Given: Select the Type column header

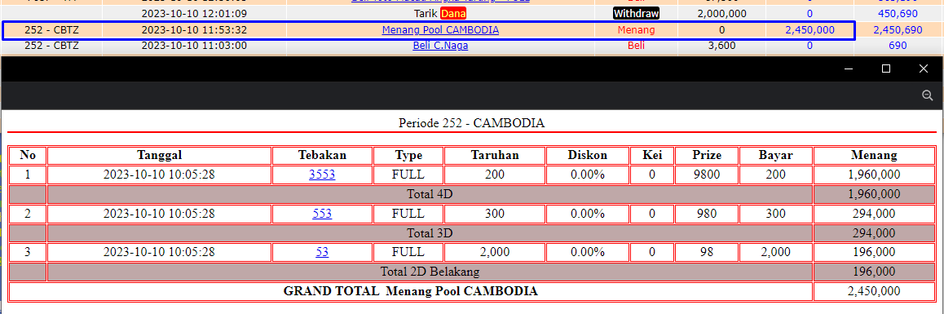Looking at the screenshot, I should [408, 155].
